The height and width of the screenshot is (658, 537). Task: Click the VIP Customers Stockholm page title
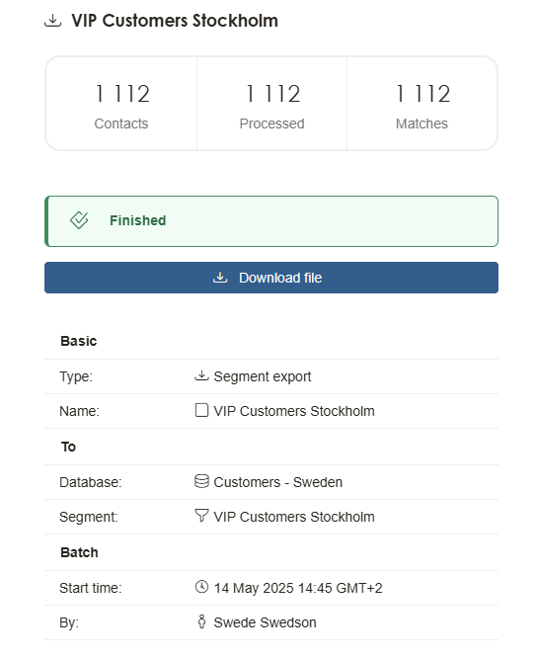[175, 21]
